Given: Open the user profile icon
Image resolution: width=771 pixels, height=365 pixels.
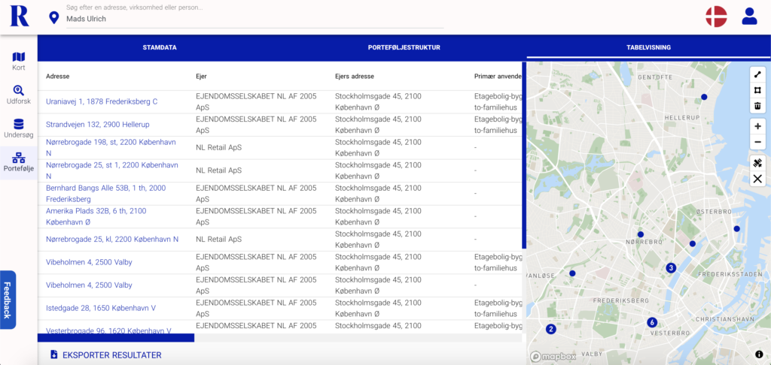Looking at the screenshot, I should [749, 17].
